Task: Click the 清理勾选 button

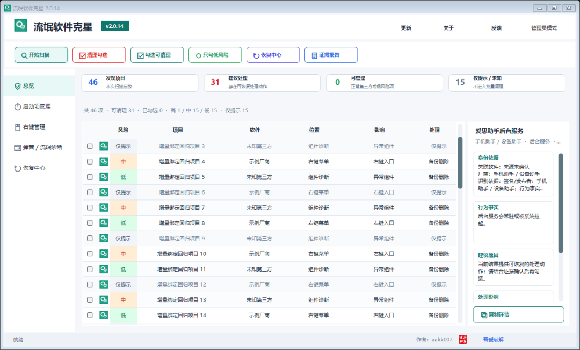Action: pyautogui.click(x=99, y=55)
